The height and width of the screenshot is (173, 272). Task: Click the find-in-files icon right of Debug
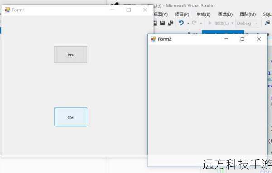click(x=267, y=23)
